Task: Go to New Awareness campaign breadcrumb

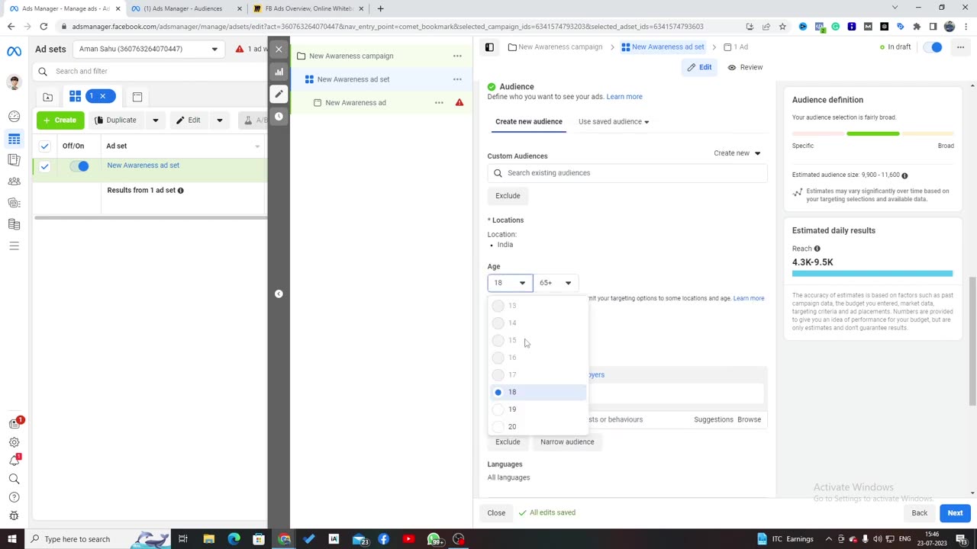Action: tap(555, 47)
